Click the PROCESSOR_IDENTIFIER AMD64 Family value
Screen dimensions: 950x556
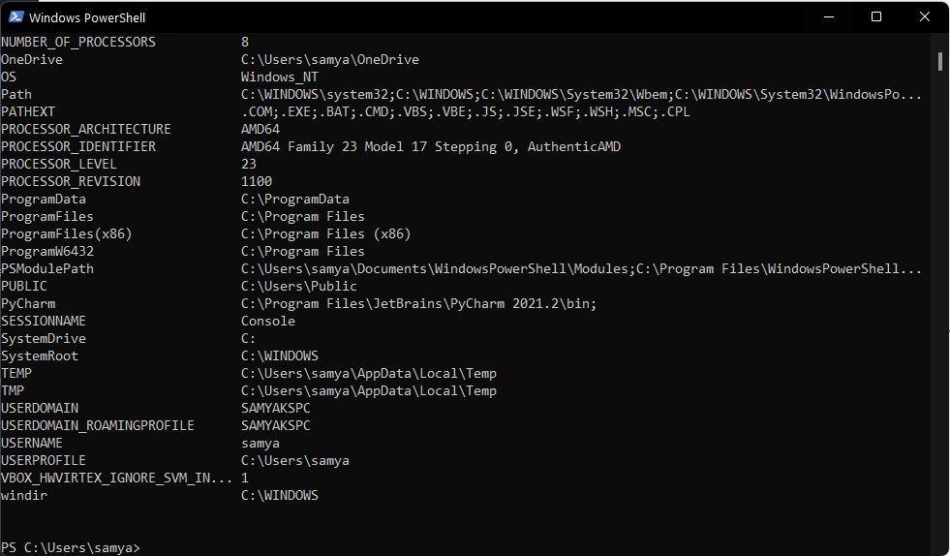pyautogui.click(x=430, y=146)
